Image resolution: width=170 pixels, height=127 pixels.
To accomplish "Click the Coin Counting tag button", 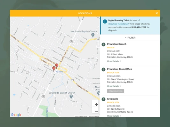I will (115, 91).
